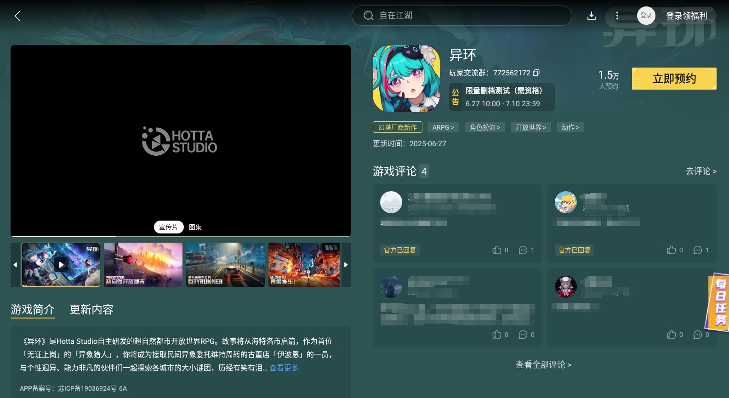Open the search box showing 自在江湖
This screenshot has width=729, height=398.
pos(461,16)
